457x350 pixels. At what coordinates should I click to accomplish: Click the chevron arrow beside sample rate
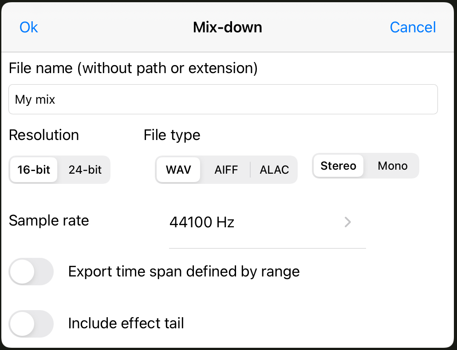coord(348,222)
